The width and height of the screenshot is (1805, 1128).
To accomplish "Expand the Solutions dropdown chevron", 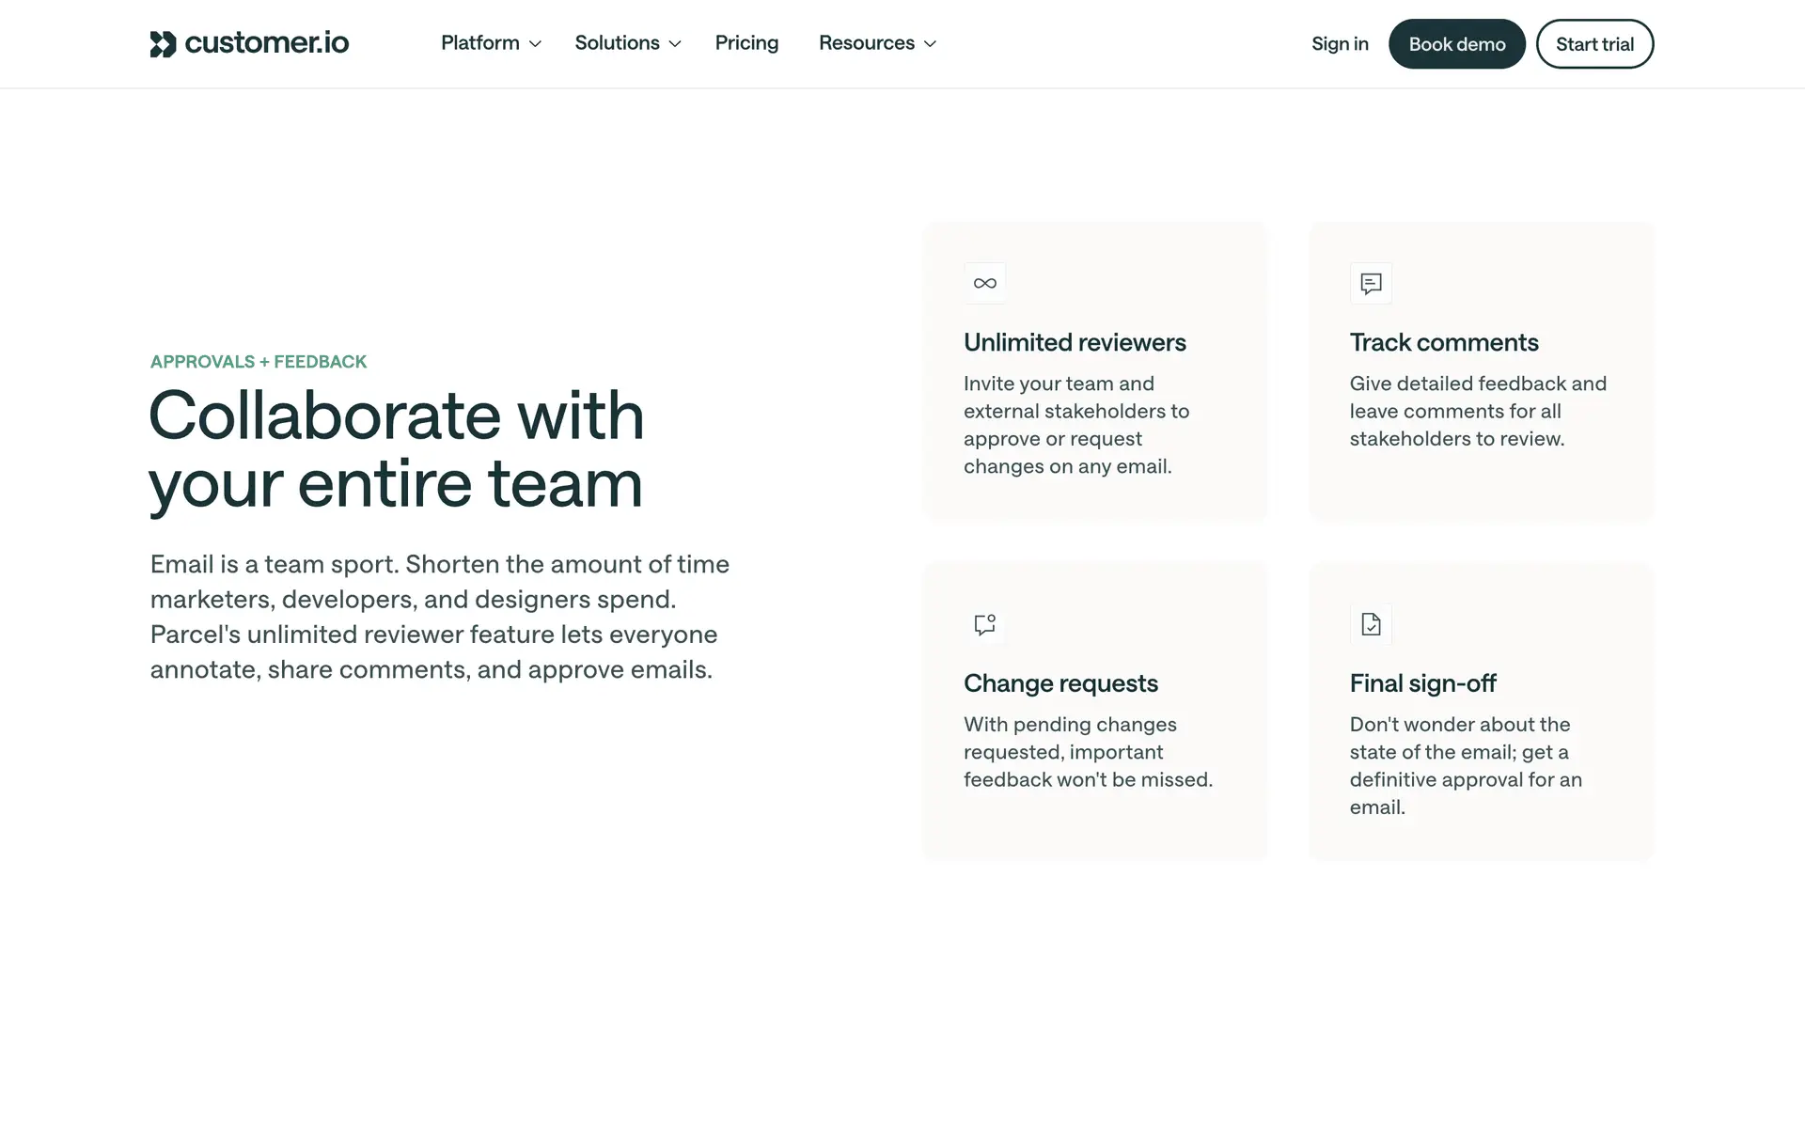I will 675,44.
